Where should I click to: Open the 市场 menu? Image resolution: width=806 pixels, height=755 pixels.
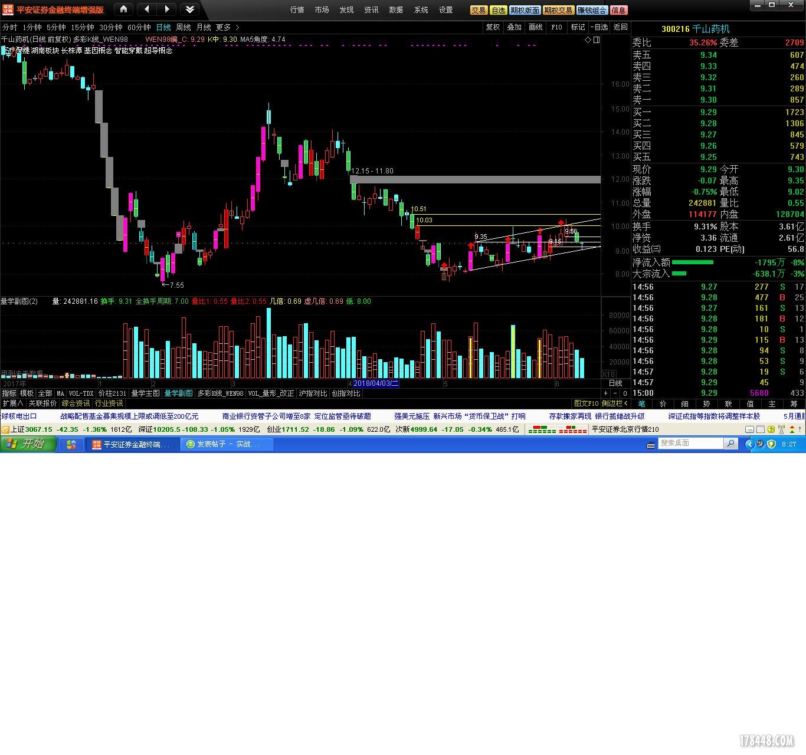(322, 10)
